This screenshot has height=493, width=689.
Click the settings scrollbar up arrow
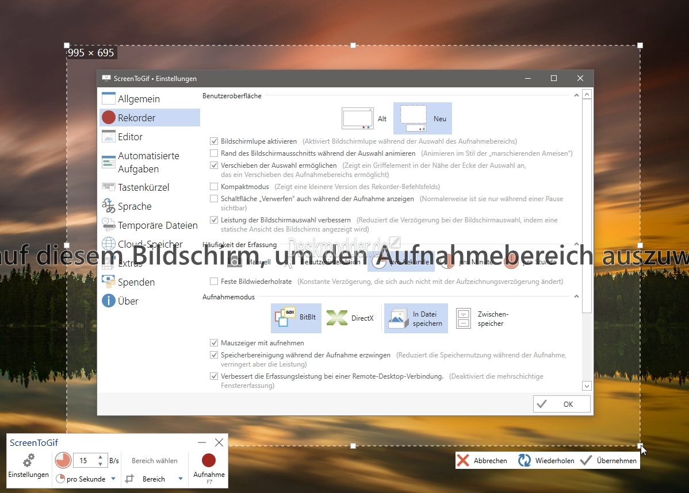[587, 94]
